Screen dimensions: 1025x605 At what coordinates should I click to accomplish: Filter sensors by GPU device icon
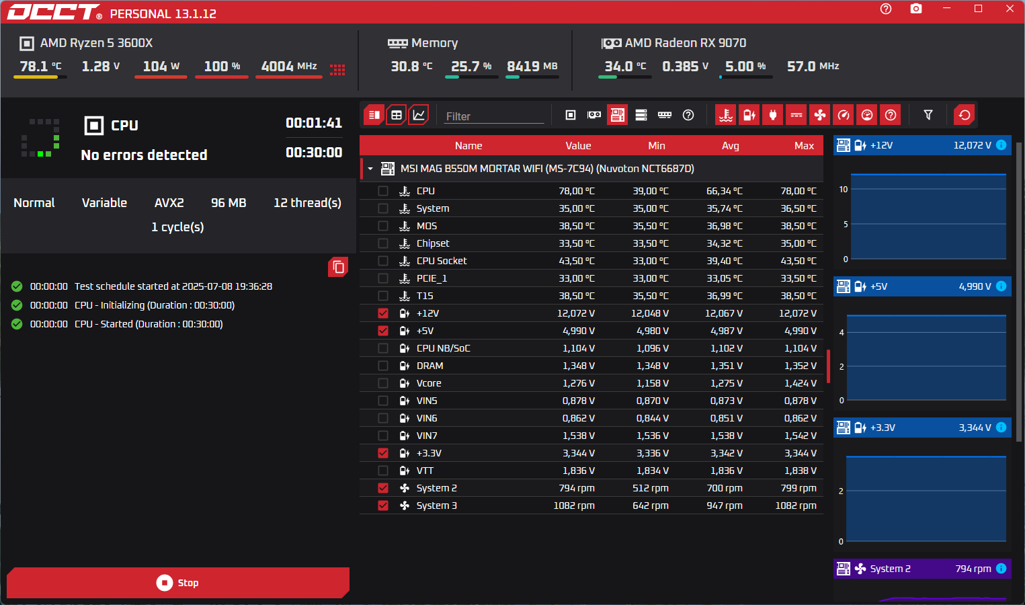594,115
